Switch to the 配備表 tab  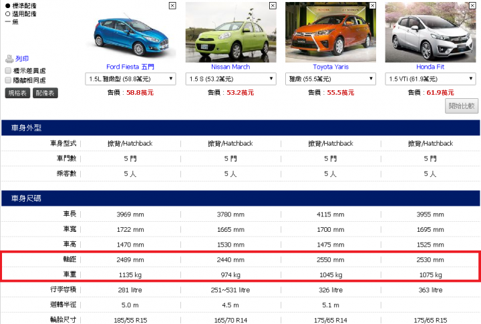click(45, 93)
